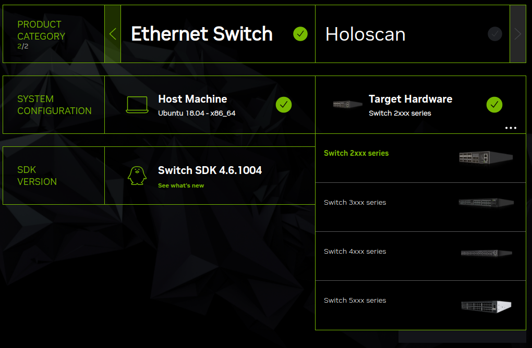Toggle the green checkmark on Ethernet Switch

point(300,34)
